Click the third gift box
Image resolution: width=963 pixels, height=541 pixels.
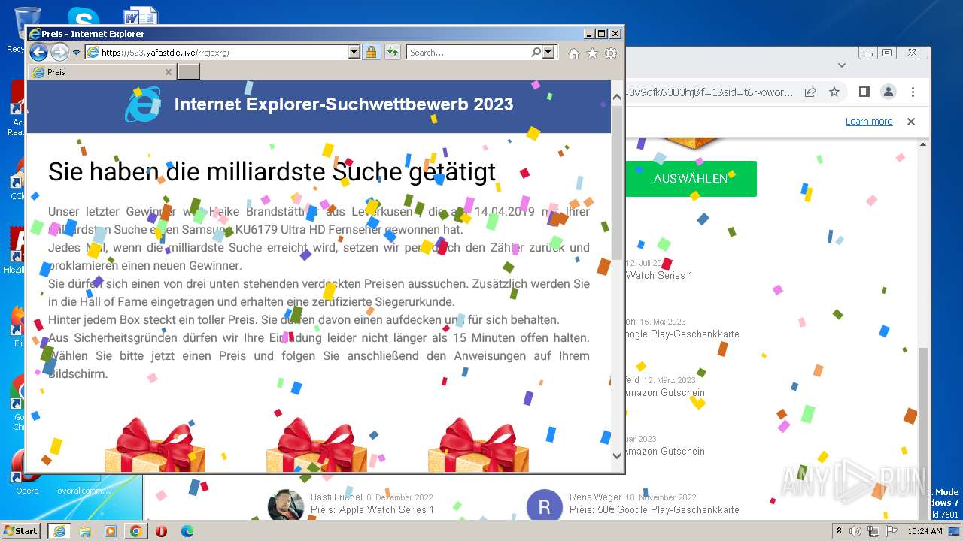[478, 445]
